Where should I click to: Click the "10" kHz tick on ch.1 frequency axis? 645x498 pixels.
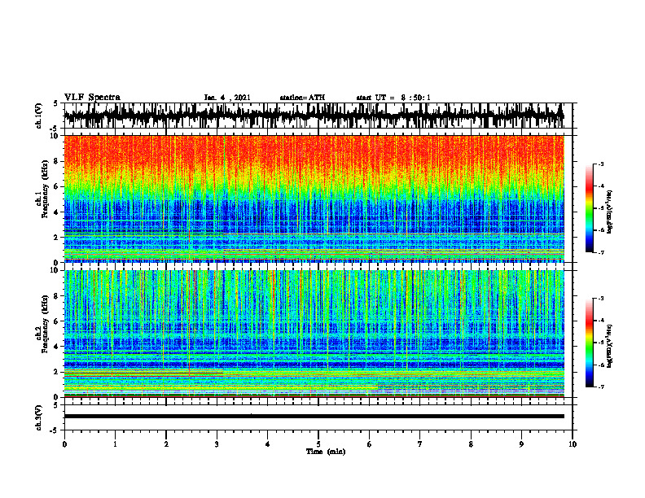pyautogui.click(x=55, y=136)
